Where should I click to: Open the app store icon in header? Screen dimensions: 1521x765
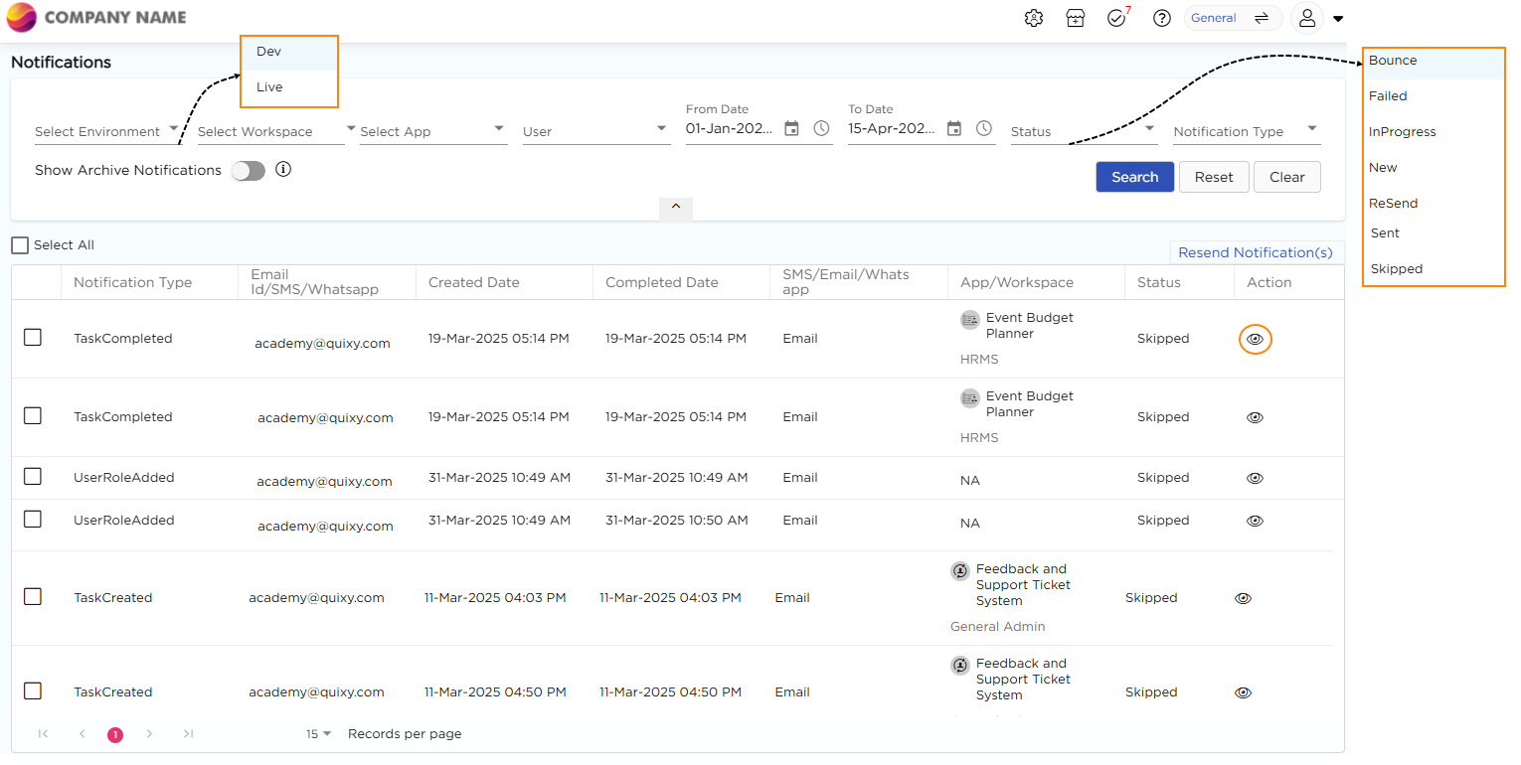tap(1075, 18)
